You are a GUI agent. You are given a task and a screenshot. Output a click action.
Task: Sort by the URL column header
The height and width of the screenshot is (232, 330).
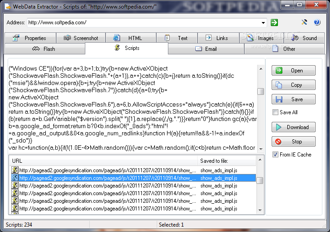coord(103,161)
